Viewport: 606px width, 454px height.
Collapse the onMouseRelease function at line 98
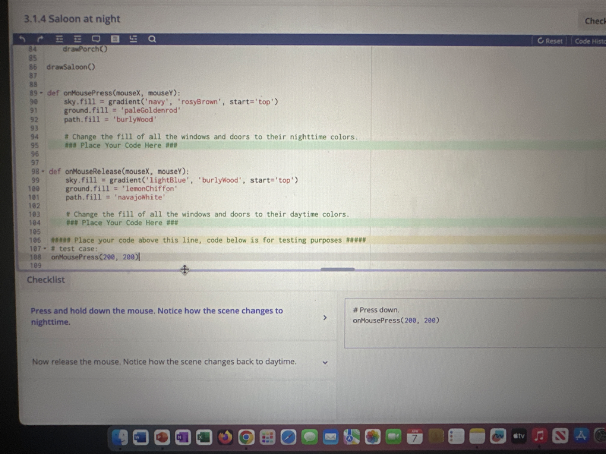44,171
